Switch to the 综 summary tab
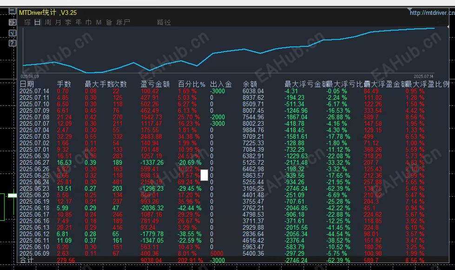The width and height of the screenshot is (455, 270). click(x=27, y=22)
